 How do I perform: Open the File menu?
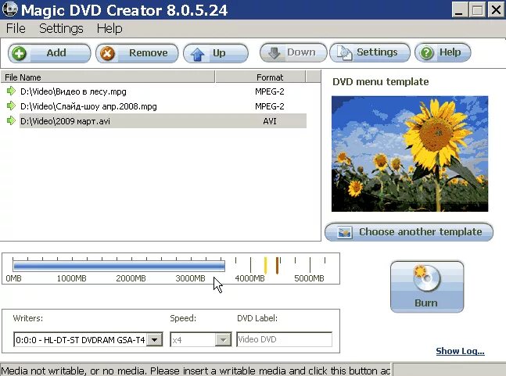click(x=16, y=28)
